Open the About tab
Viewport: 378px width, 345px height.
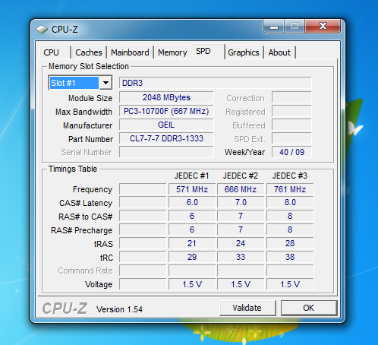point(279,52)
